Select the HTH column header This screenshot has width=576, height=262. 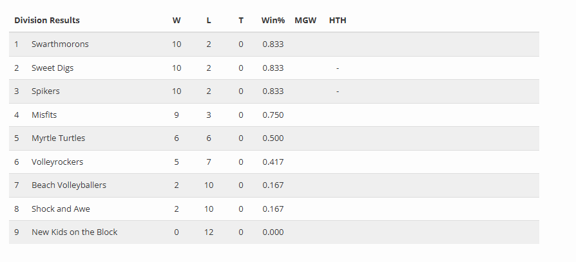(x=338, y=20)
